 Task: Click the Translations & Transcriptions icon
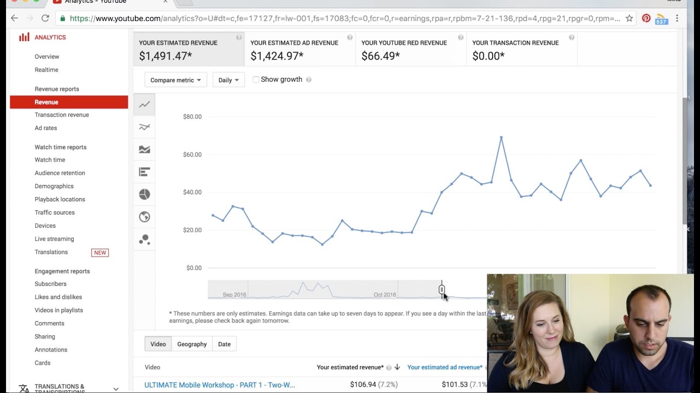[24, 389]
